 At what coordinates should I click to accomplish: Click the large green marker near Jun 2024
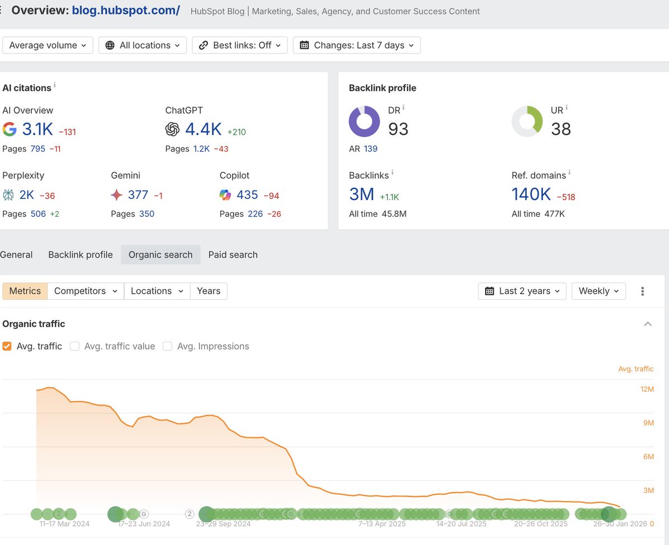tap(115, 514)
